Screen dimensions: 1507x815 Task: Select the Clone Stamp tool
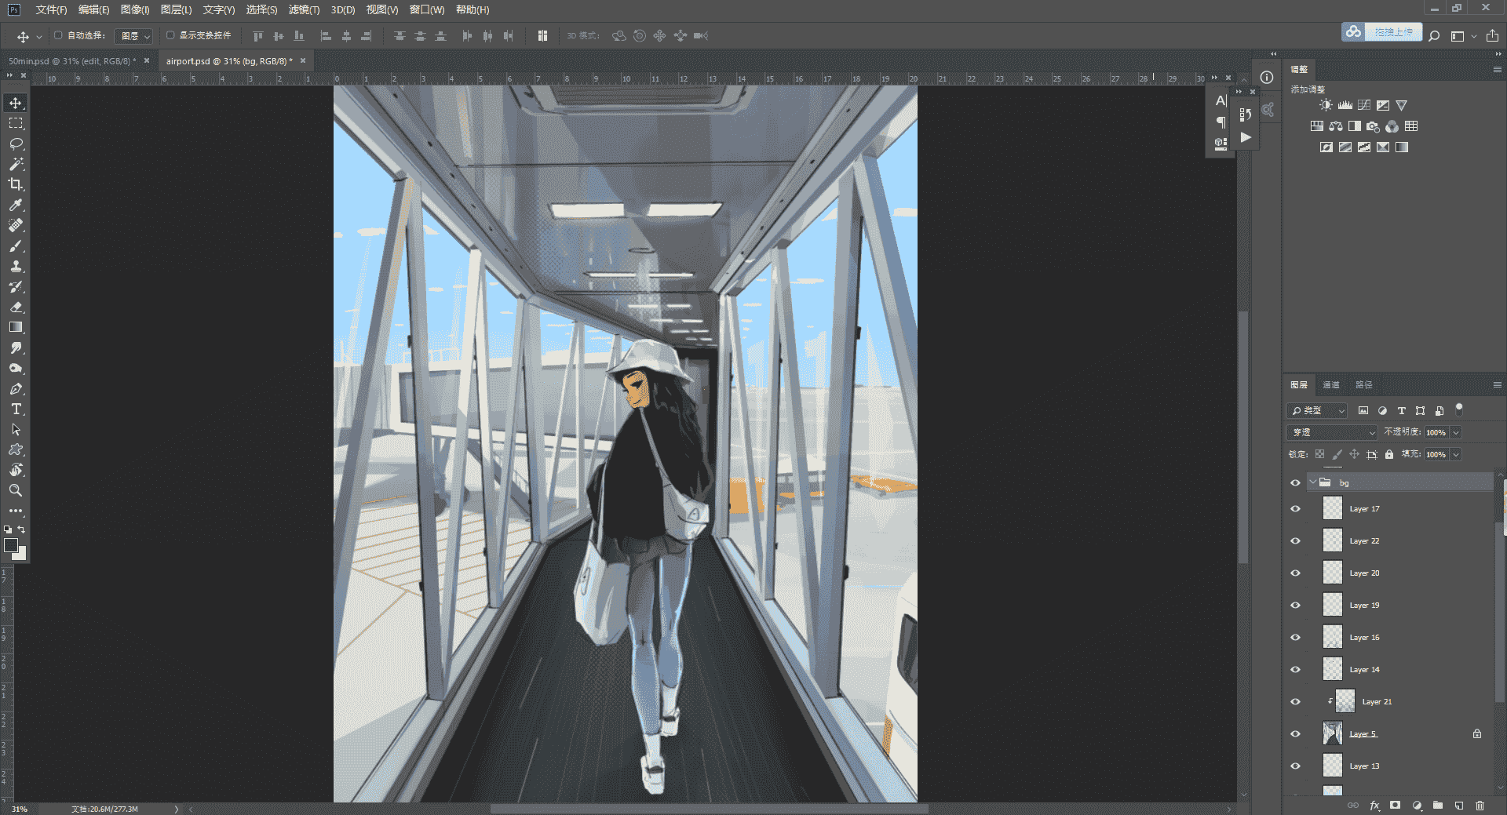16,266
